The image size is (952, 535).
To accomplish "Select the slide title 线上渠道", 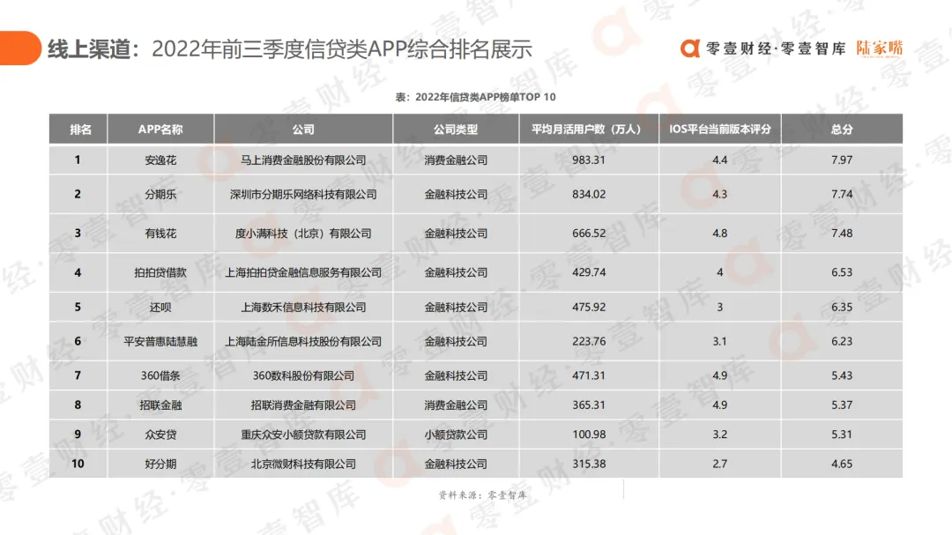I will point(89,49).
